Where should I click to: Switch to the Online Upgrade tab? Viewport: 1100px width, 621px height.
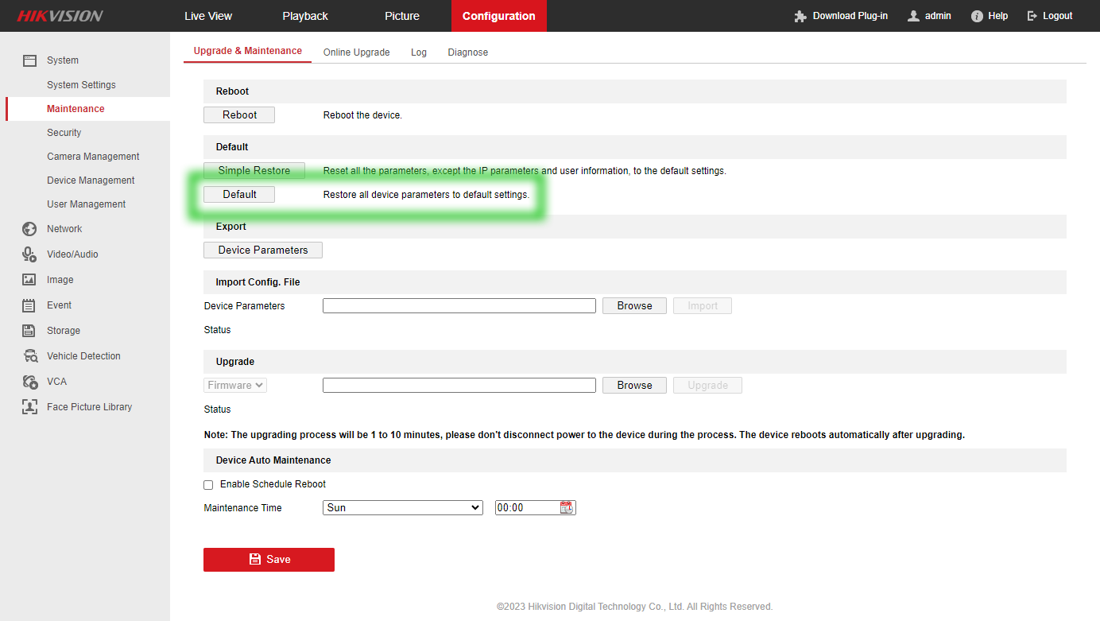point(356,52)
